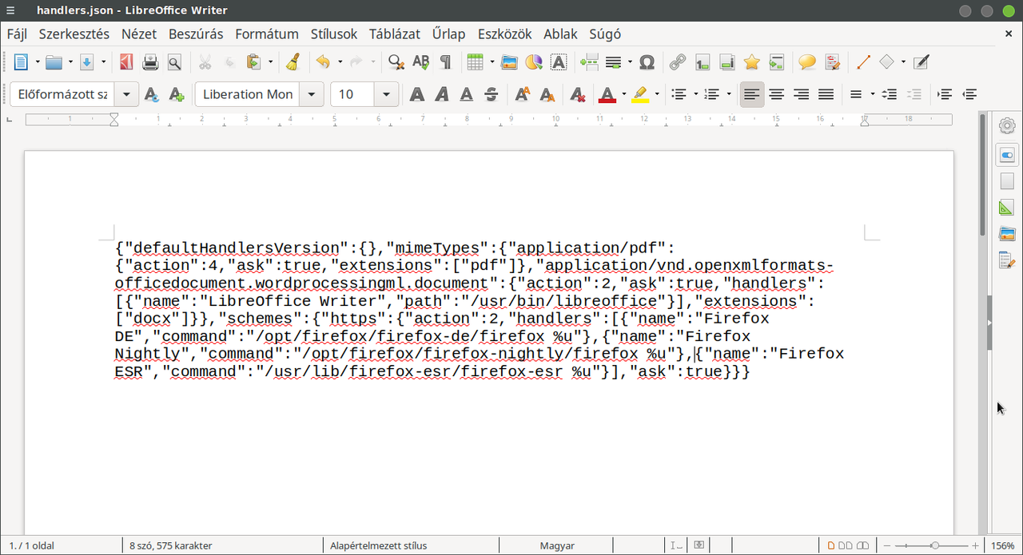The width and height of the screenshot is (1023, 555).
Task: Adjust the zoom slider handle
Action: [x=935, y=545]
